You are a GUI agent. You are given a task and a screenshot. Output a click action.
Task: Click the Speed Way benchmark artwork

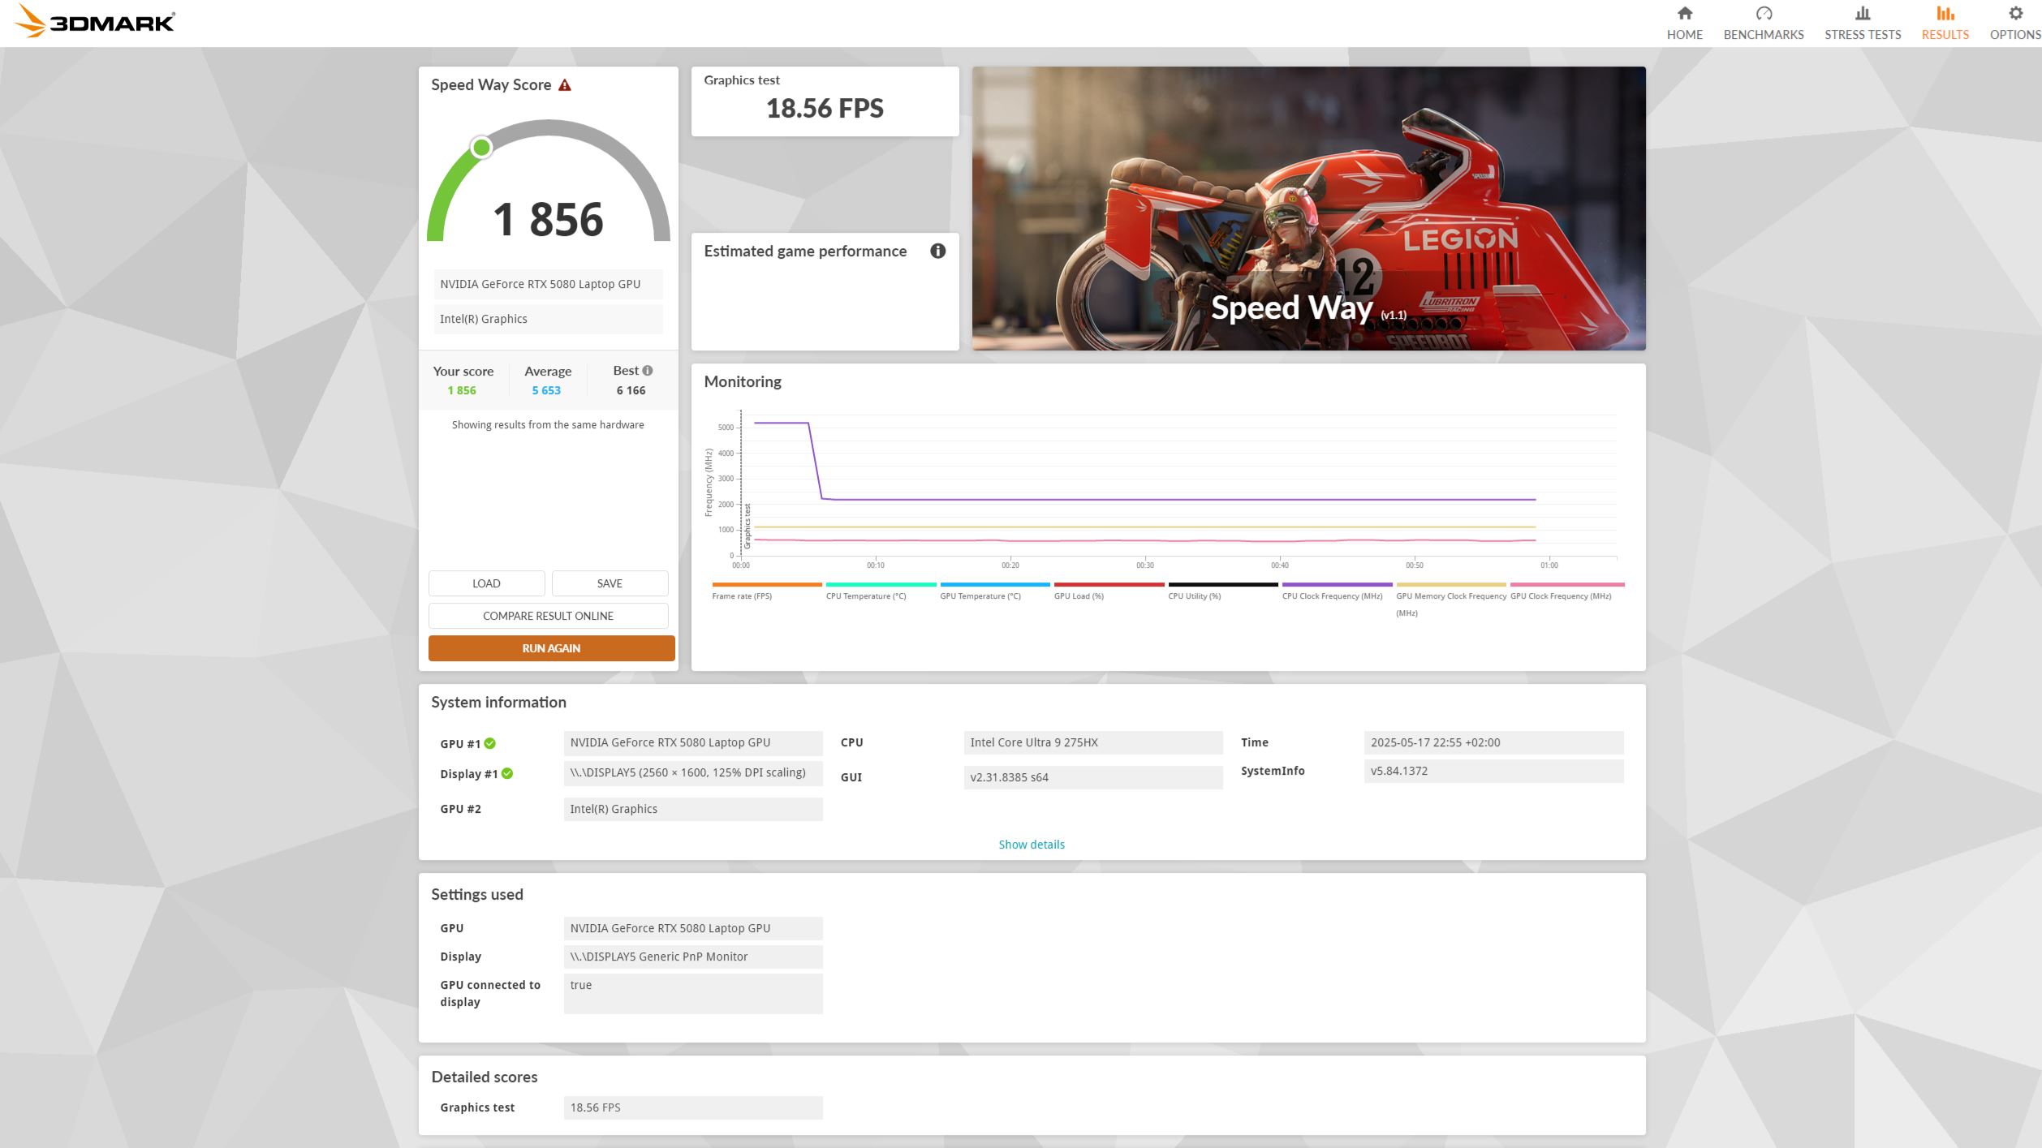[1308, 209]
